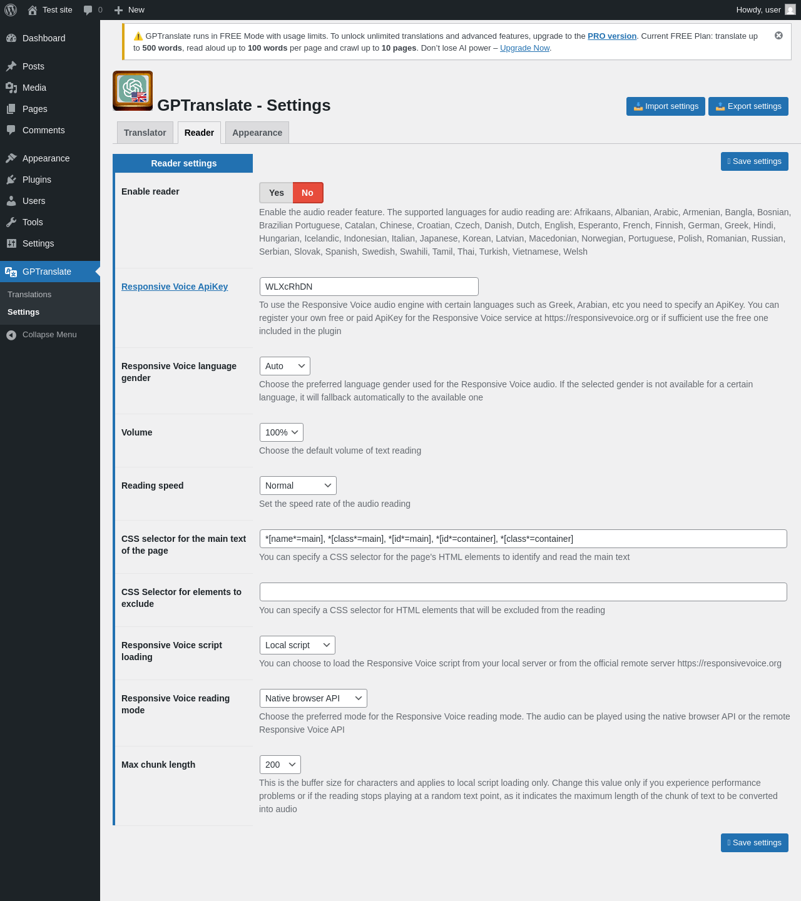Open the Settings submenu item under GPTranslate
The width and height of the screenshot is (801, 901).
click(23, 312)
